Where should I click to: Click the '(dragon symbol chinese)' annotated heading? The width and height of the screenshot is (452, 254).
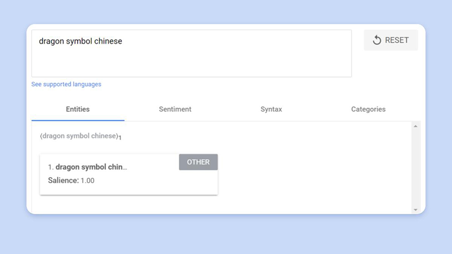coord(79,136)
